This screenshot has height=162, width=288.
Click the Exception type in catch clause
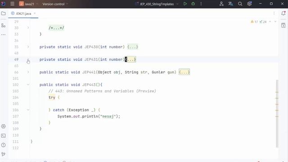tap(79, 110)
